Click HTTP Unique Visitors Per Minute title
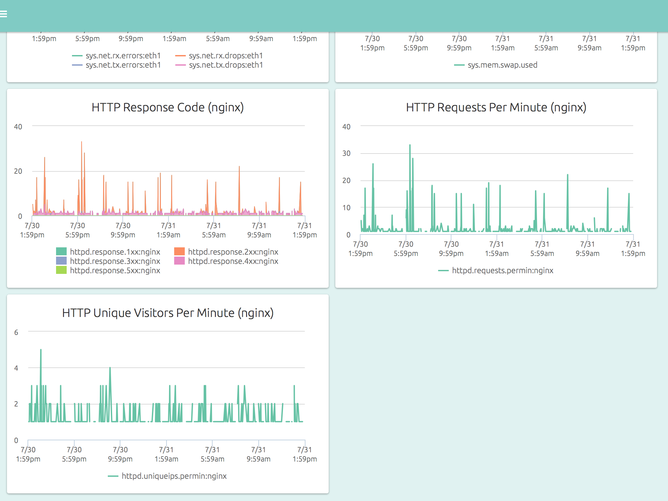Screen dimensions: 668x501 (x=167, y=313)
